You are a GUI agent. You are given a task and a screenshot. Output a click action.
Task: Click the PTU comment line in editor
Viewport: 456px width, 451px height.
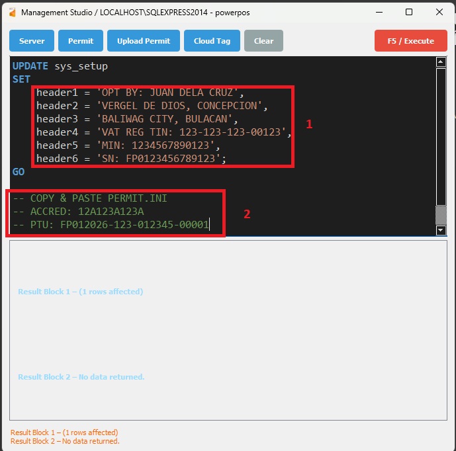click(x=110, y=225)
